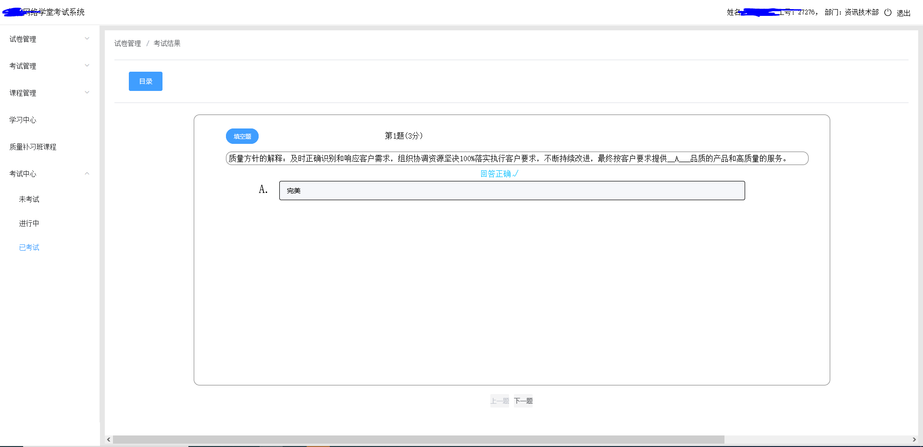
Task: Click the 填空题 question type tag
Action: [242, 136]
